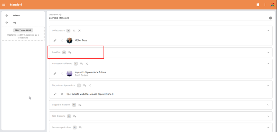Clear all Attrezzatura di lavoro entries

[87, 64]
